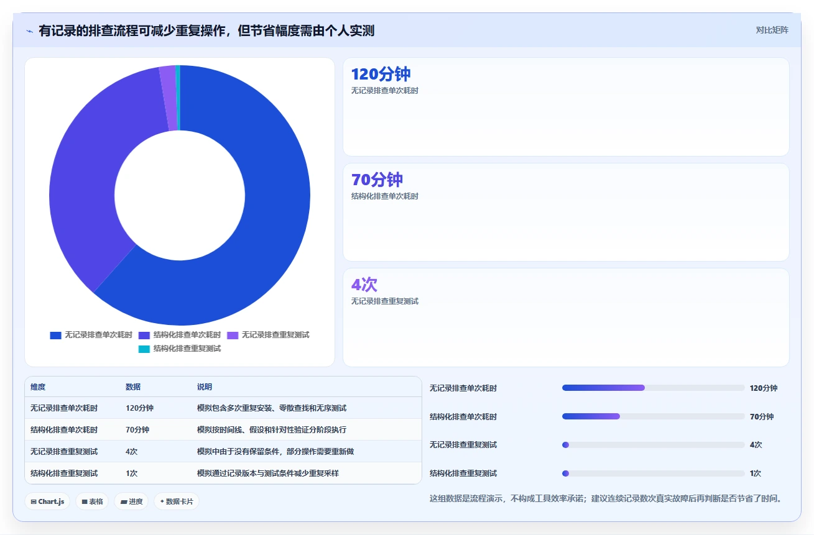Click progress value 120分钟
Viewport: 814px width, 535px height.
(764, 388)
